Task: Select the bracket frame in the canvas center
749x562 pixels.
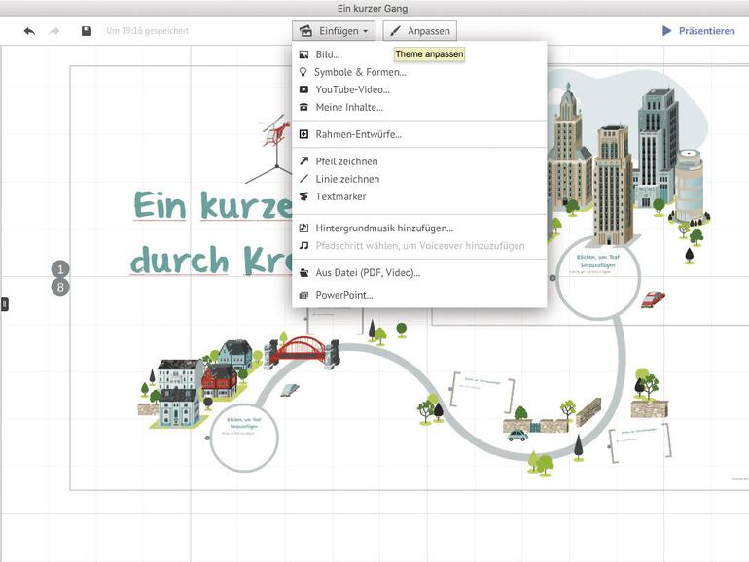Action: pos(482,392)
